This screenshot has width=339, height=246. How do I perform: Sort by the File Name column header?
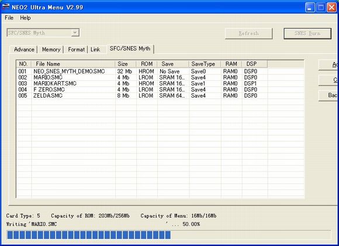(x=73, y=64)
